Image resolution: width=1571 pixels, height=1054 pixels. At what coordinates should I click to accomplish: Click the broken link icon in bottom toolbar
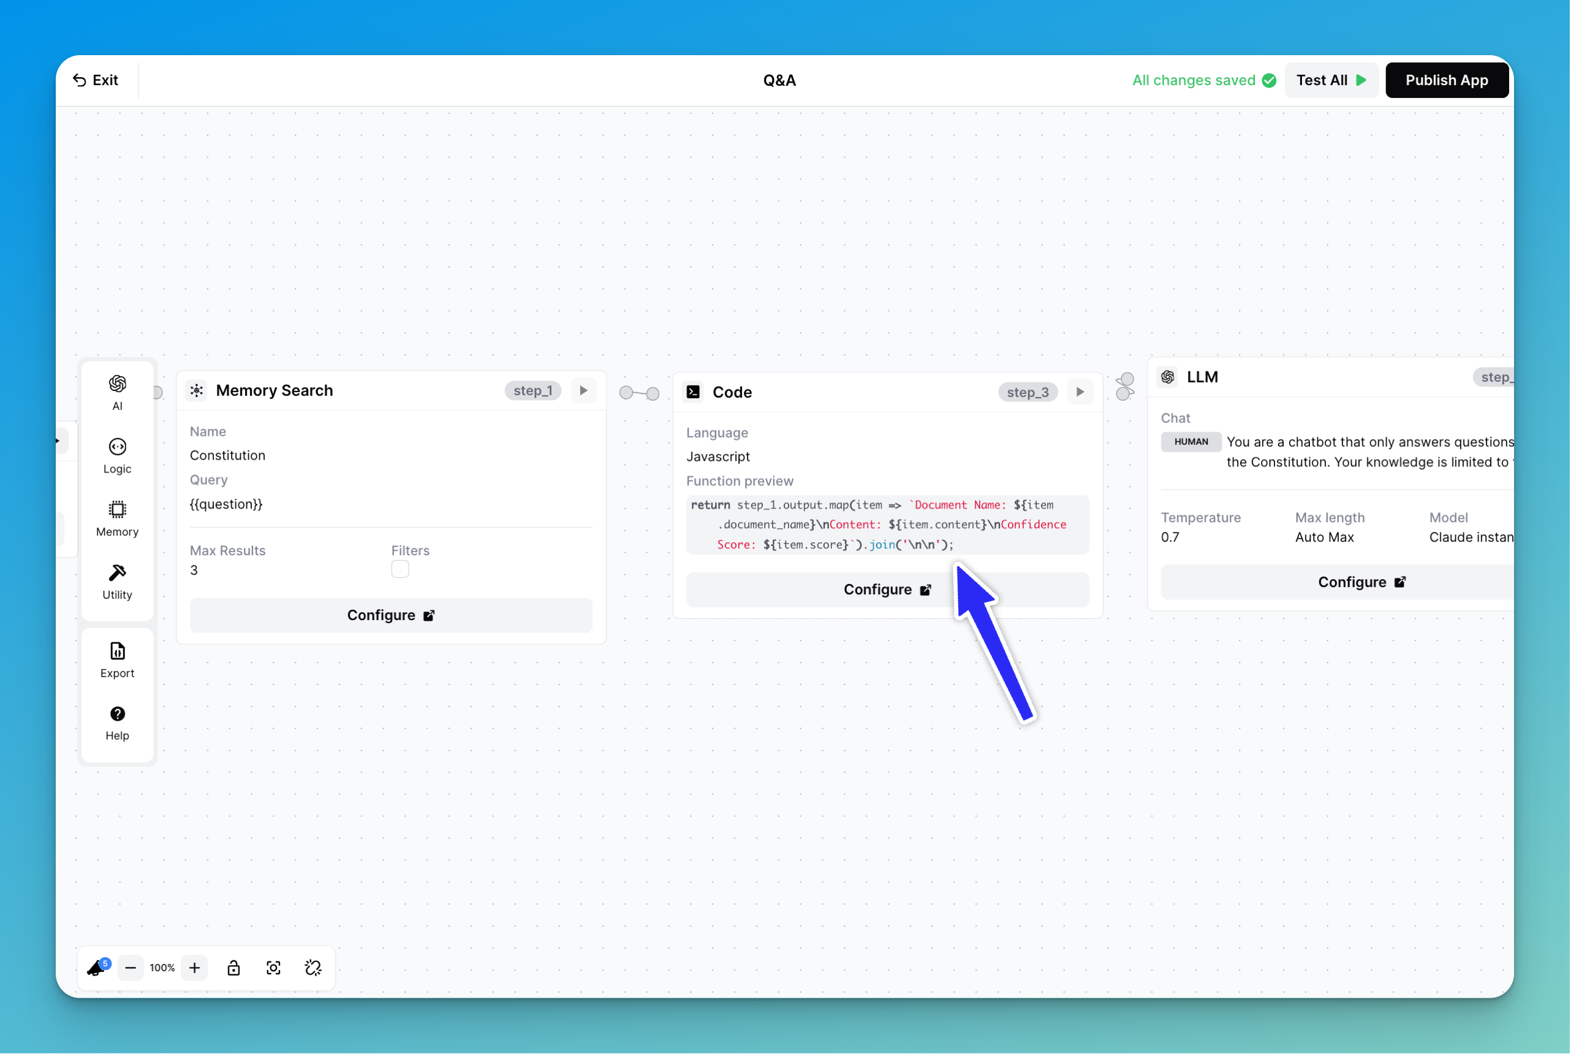[x=313, y=967]
